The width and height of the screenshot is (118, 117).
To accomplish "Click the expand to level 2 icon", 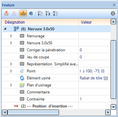I will (x=48, y=13).
